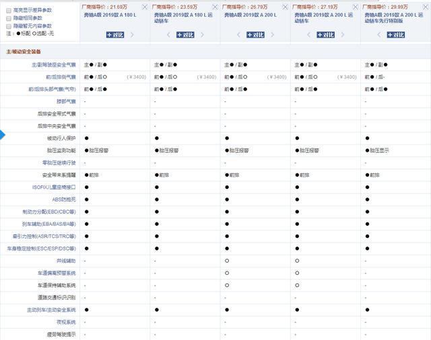Open the 23.59万 A 180 L 运动轿车 title
This screenshot has height=340, width=431.
(x=183, y=18)
